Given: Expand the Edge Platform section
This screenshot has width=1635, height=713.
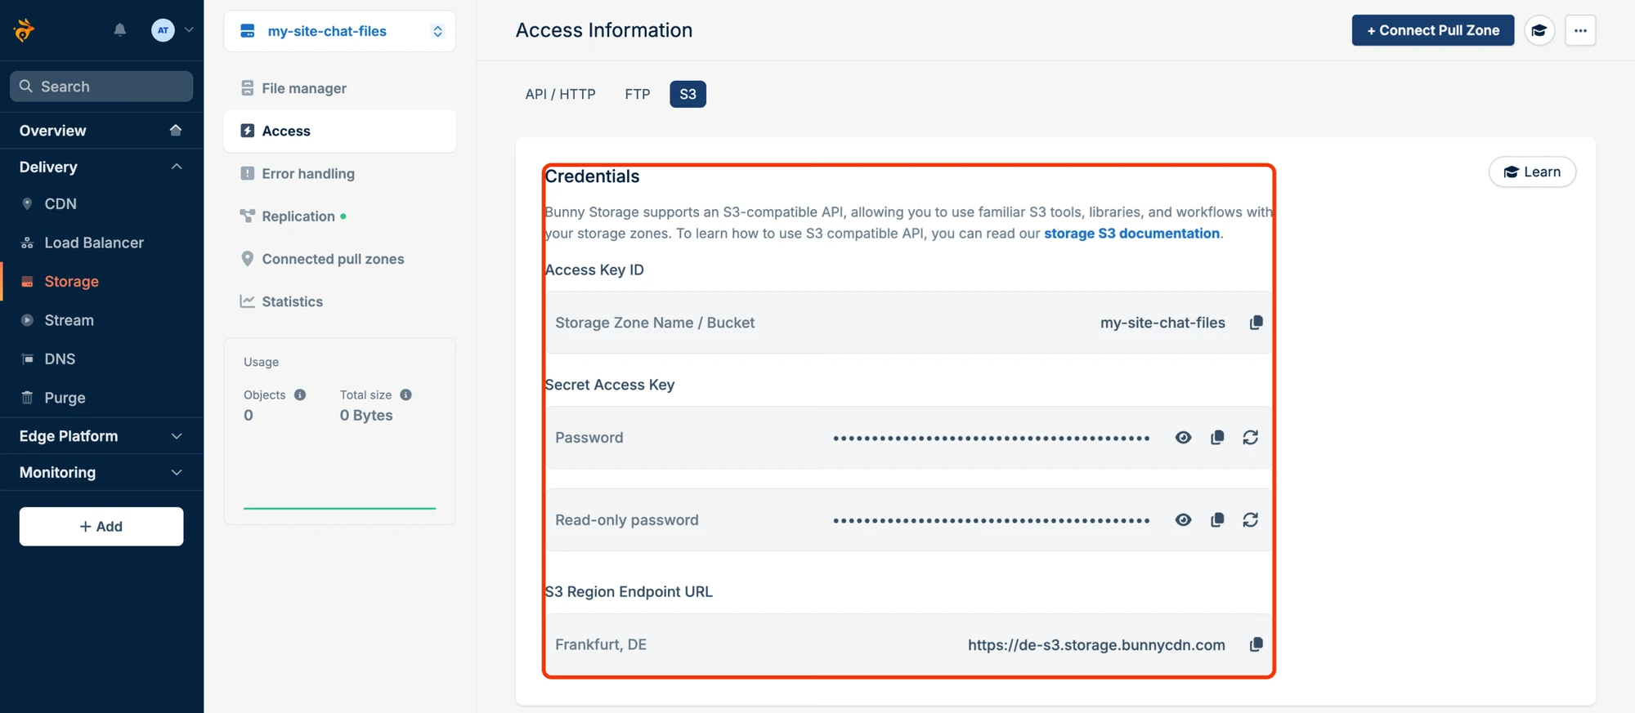Looking at the screenshot, I should pyautogui.click(x=176, y=436).
